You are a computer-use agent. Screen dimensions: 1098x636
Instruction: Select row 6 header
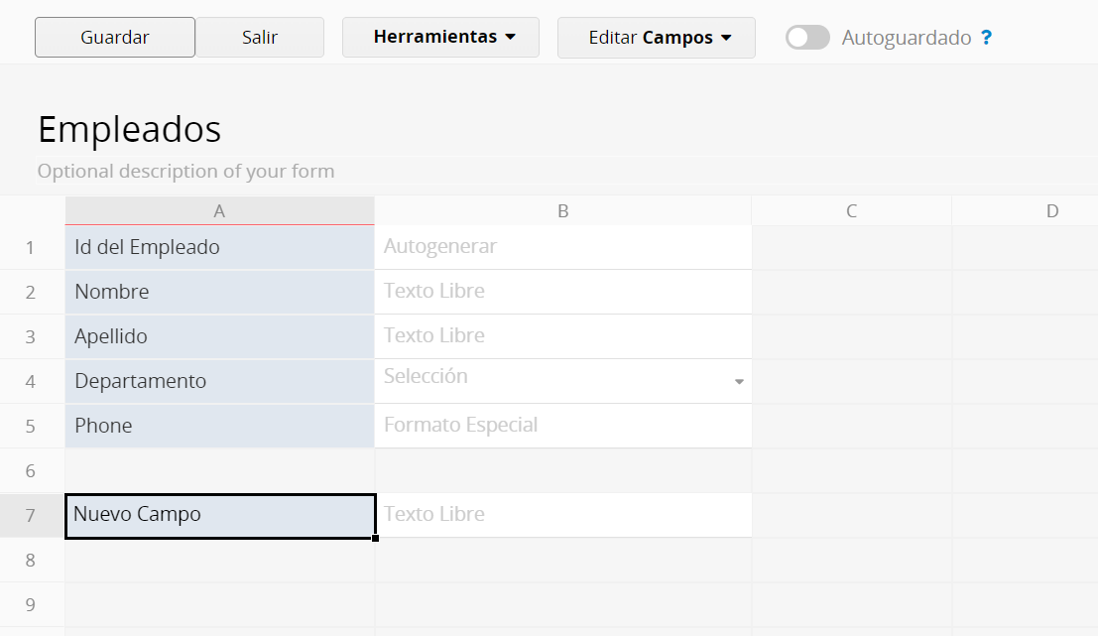pyautogui.click(x=31, y=470)
